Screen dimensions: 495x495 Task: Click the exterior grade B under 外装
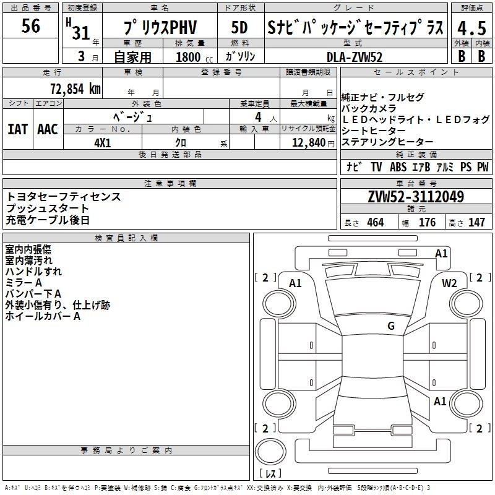pyautogui.click(x=462, y=56)
